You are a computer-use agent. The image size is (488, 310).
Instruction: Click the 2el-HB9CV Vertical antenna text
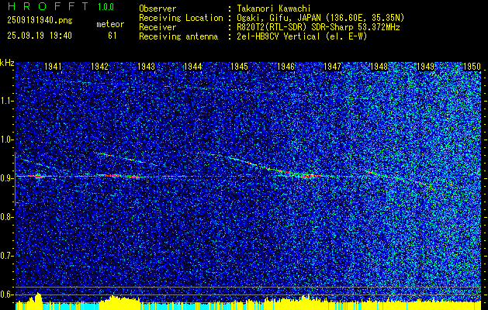pyautogui.click(x=302, y=36)
